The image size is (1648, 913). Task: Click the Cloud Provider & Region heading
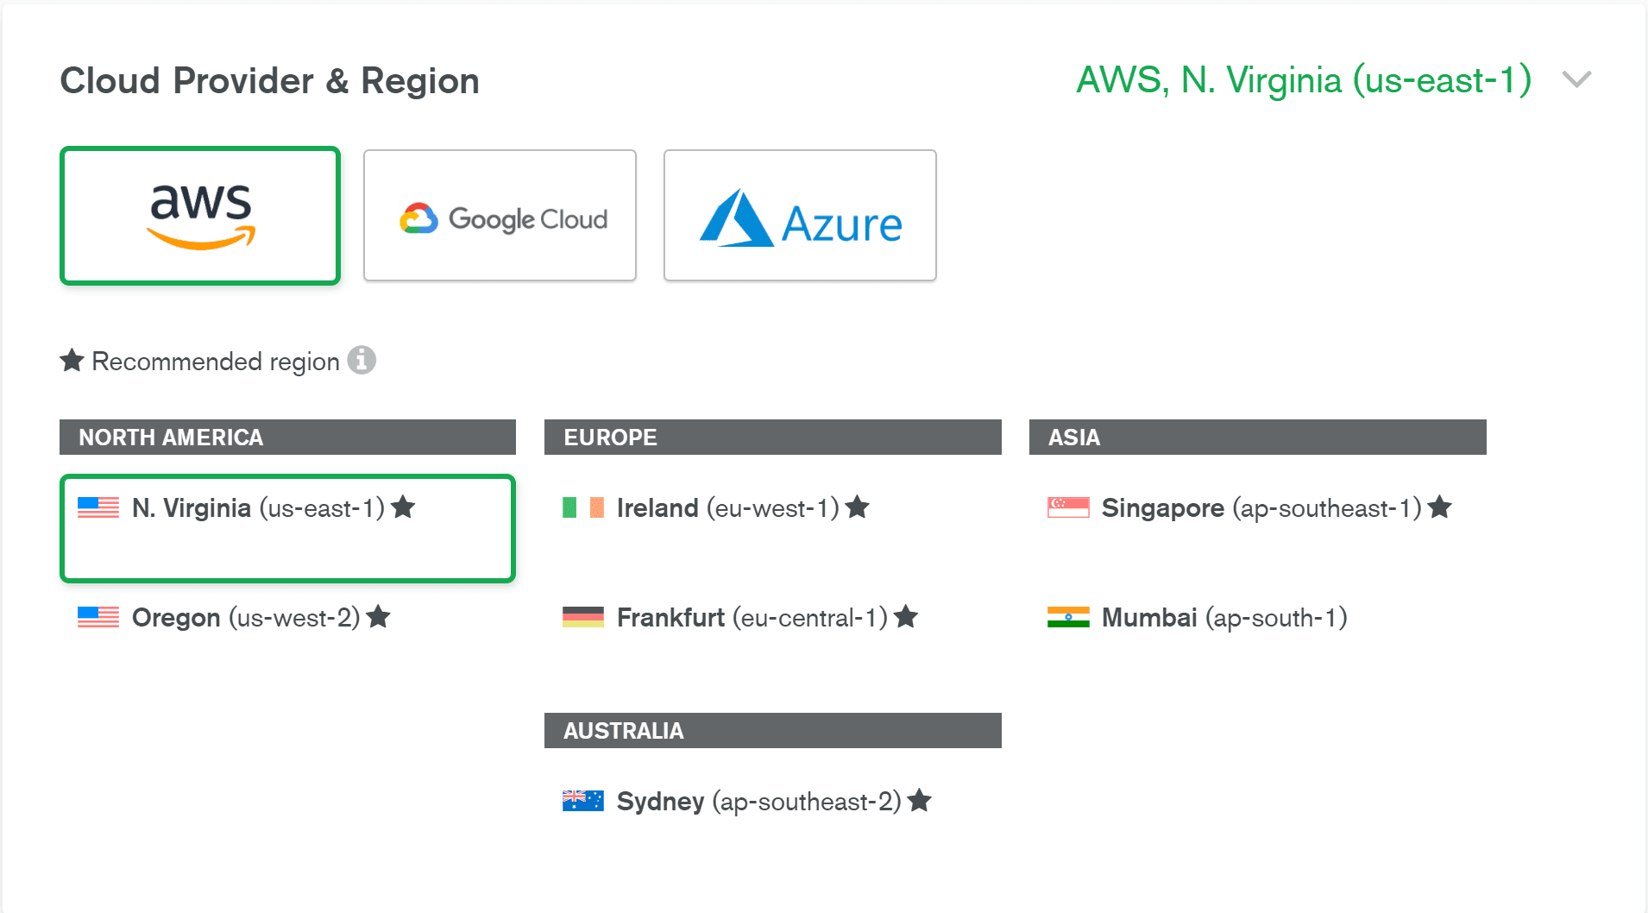pos(269,81)
